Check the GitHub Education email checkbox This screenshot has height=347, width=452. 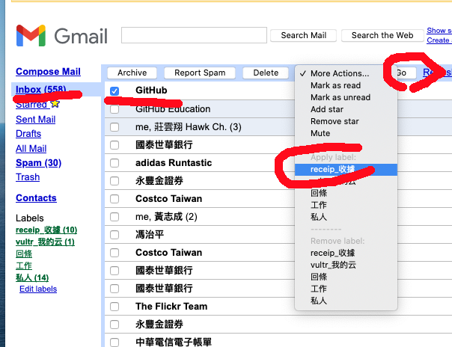(114, 109)
